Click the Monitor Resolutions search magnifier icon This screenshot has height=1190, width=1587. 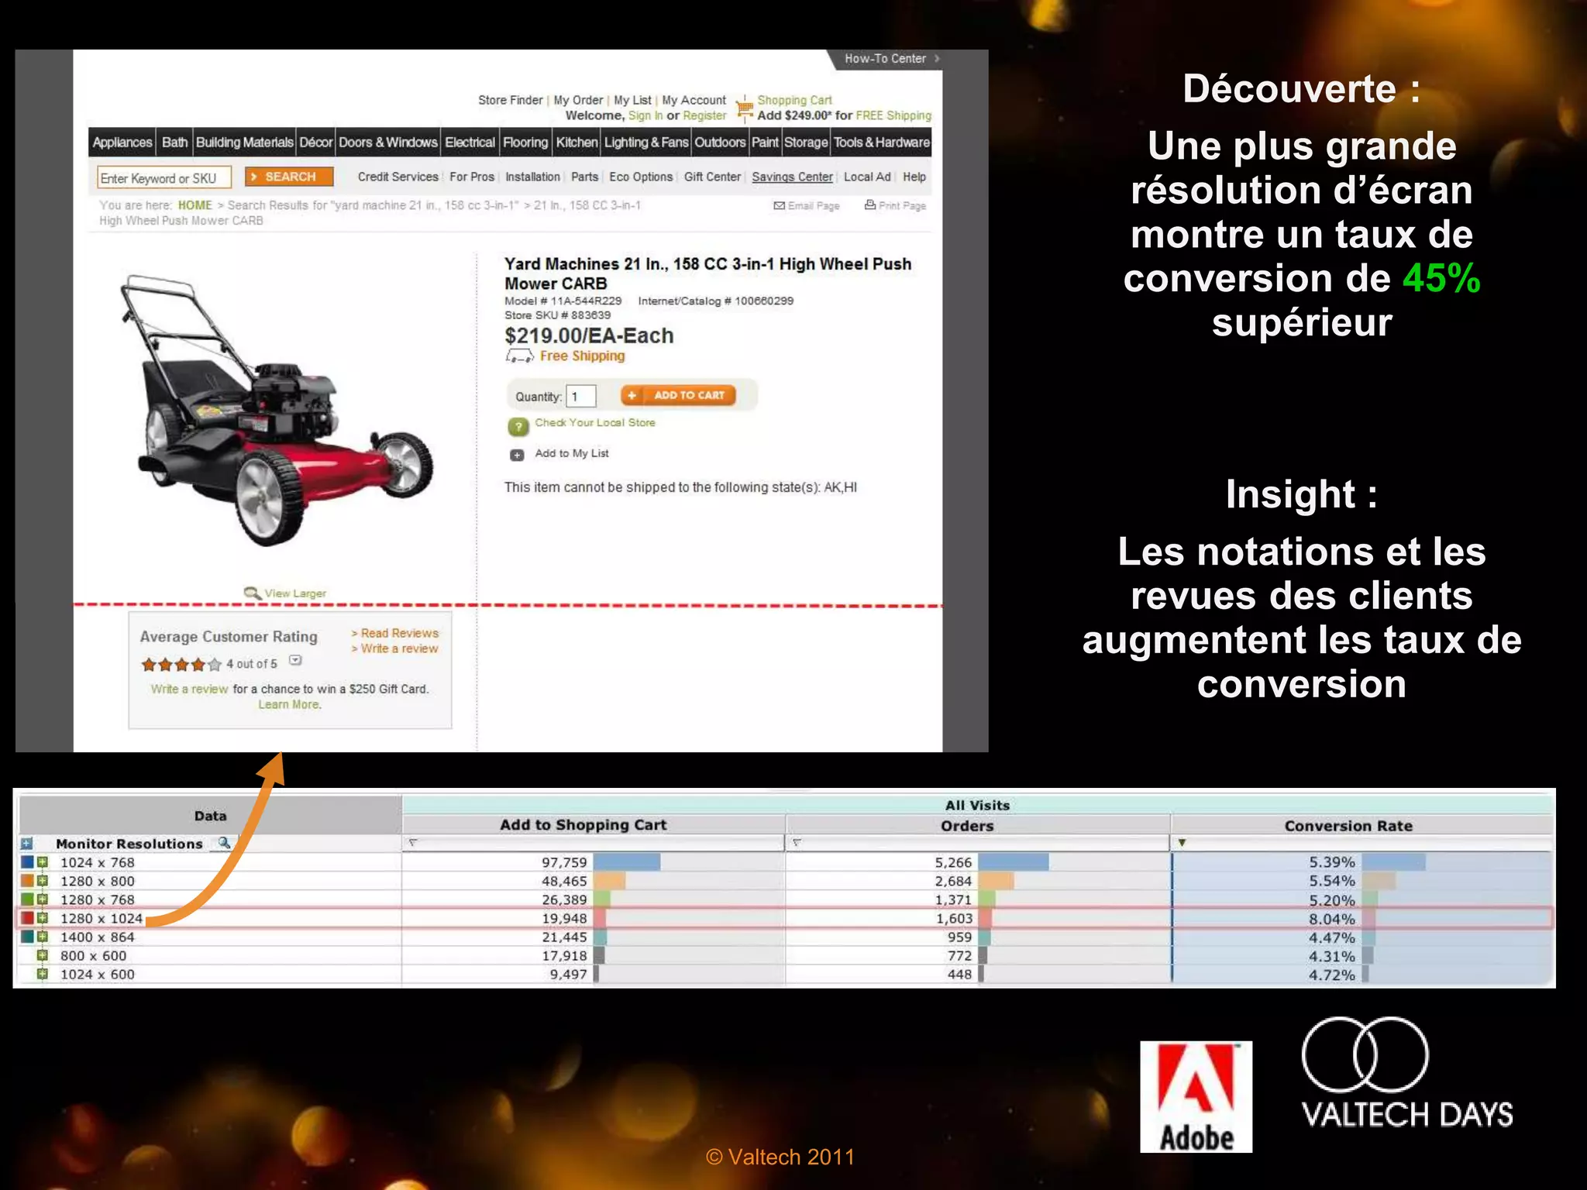click(x=224, y=842)
